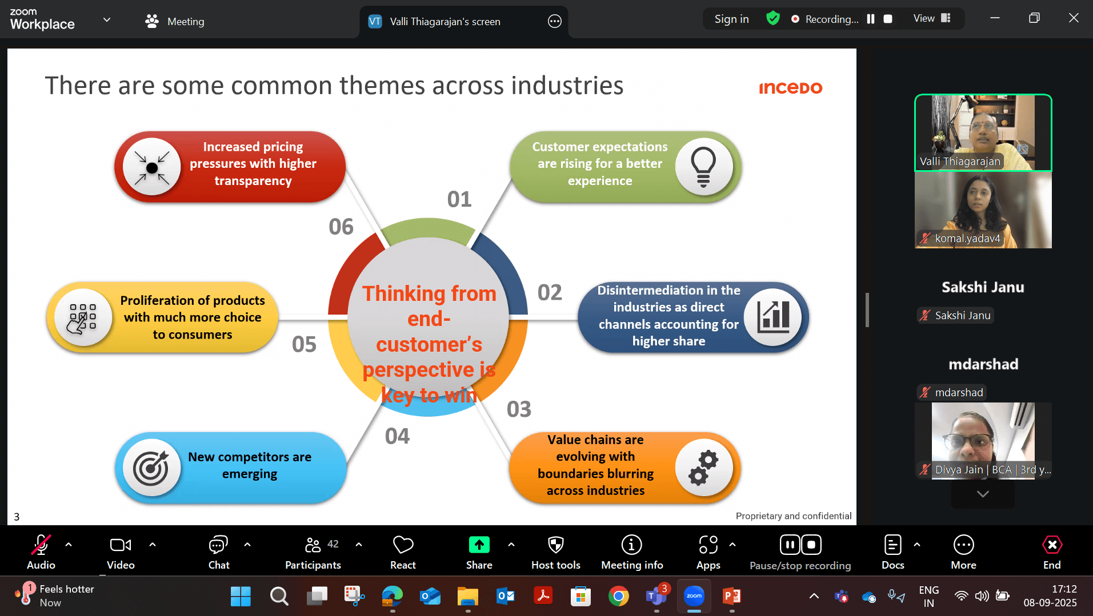Viewport: 1093px width, 616px height.
Task: Pause the recording from top bar
Action: 871,19
